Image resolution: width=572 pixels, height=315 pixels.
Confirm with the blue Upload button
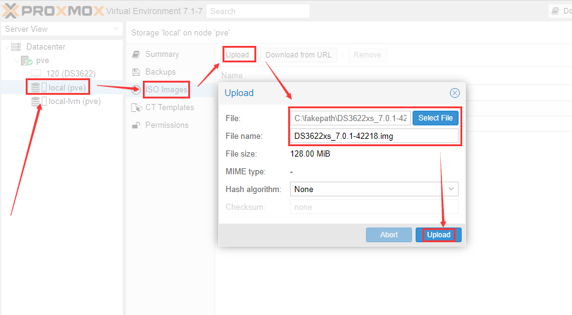pyautogui.click(x=438, y=235)
